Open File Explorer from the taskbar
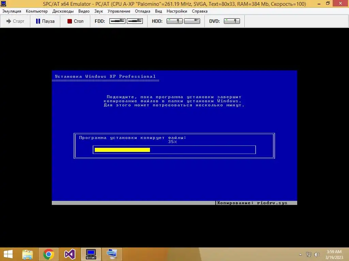 (28, 254)
